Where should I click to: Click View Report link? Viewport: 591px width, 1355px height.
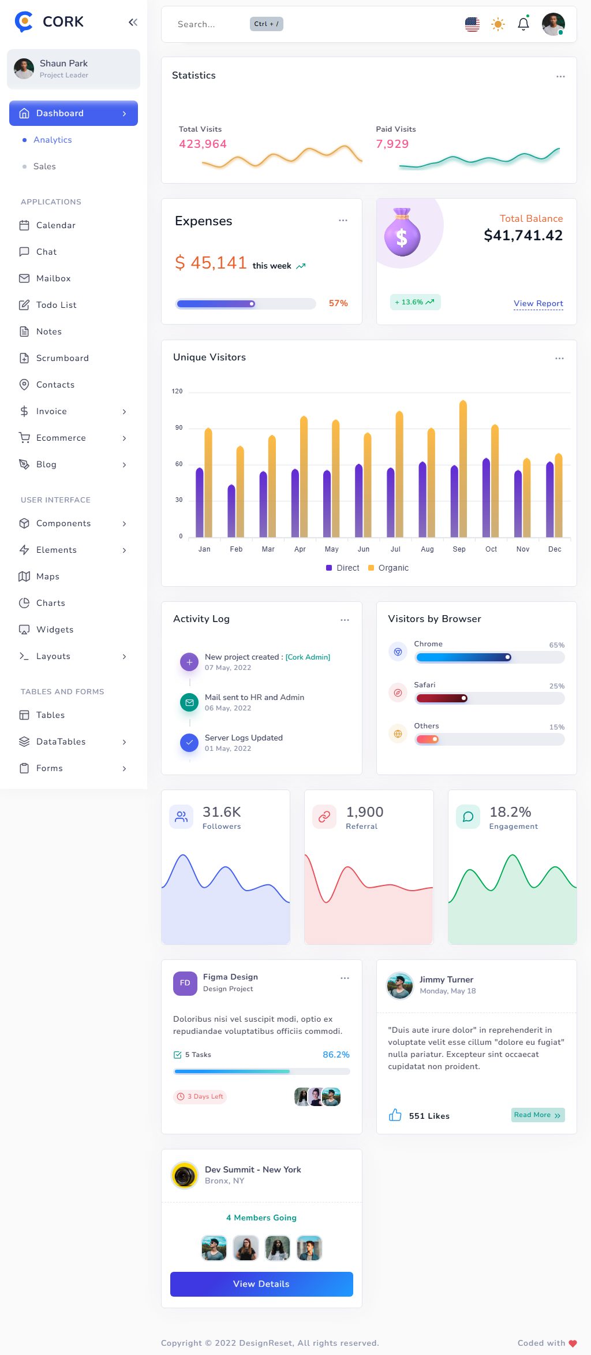click(538, 303)
